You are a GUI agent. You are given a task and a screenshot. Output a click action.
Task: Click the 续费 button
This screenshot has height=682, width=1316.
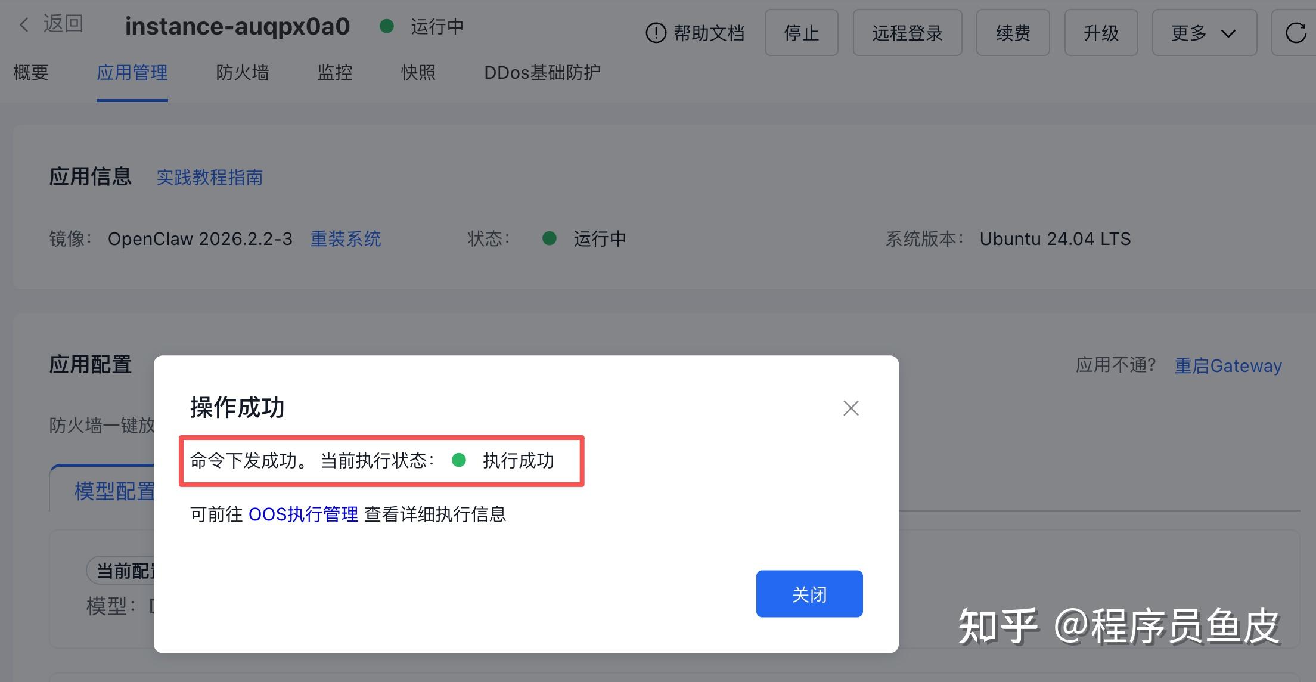(1012, 33)
